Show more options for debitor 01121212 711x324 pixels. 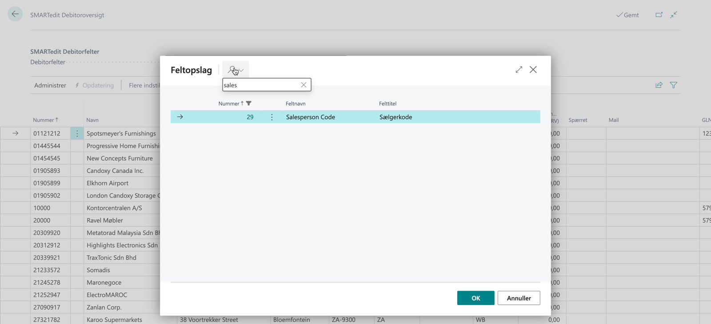click(x=77, y=133)
